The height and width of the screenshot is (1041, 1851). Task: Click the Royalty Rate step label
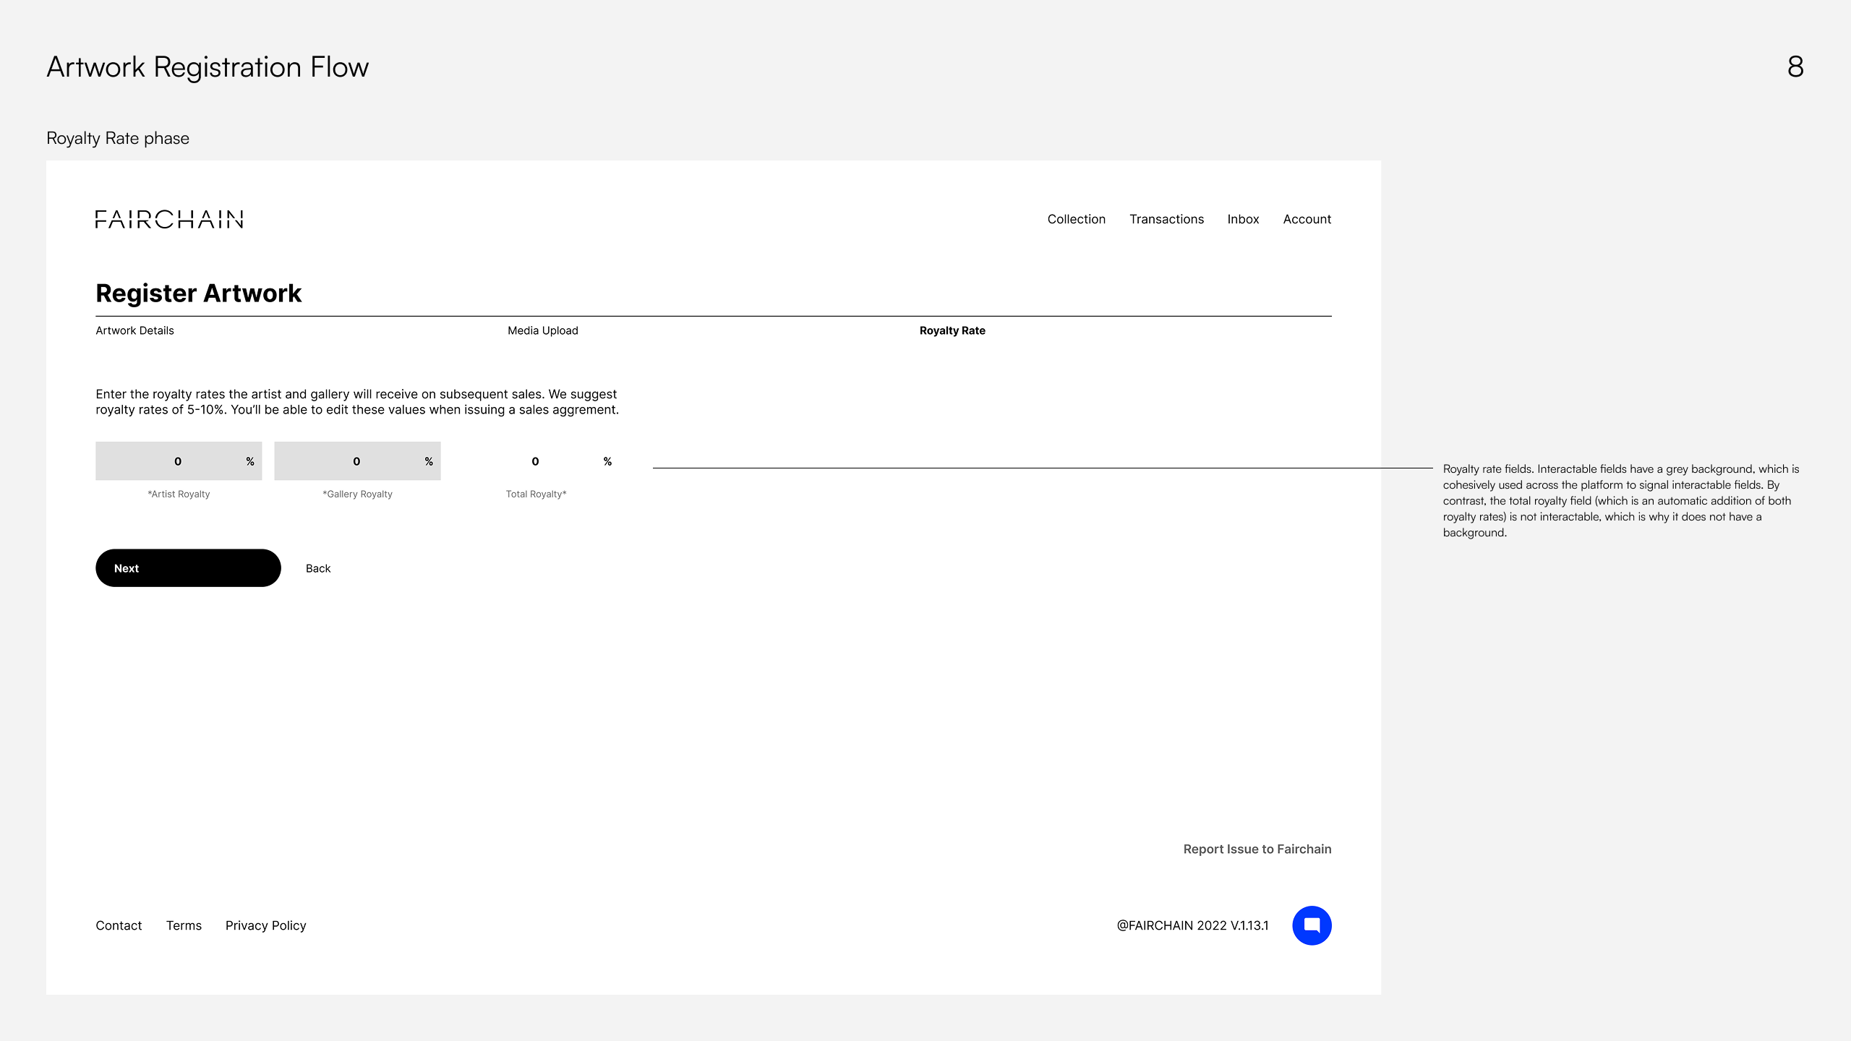point(952,330)
